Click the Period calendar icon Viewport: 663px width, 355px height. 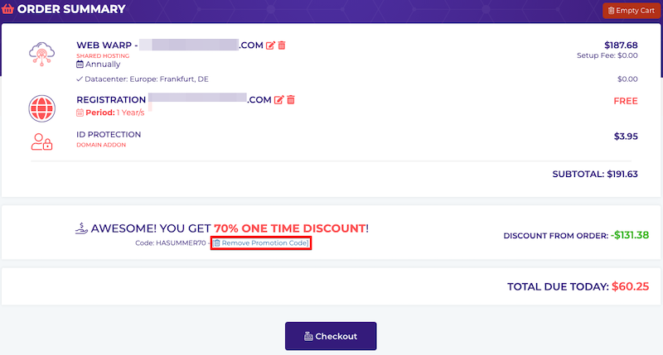pyautogui.click(x=80, y=113)
